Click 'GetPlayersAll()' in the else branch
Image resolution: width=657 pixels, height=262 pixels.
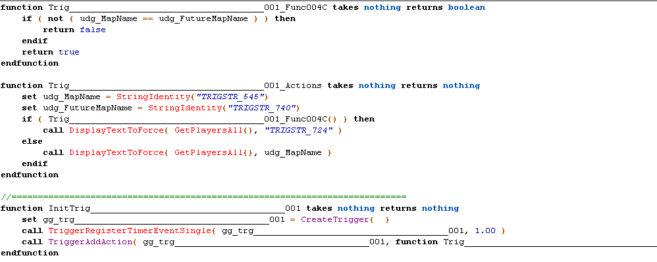tap(214, 152)
